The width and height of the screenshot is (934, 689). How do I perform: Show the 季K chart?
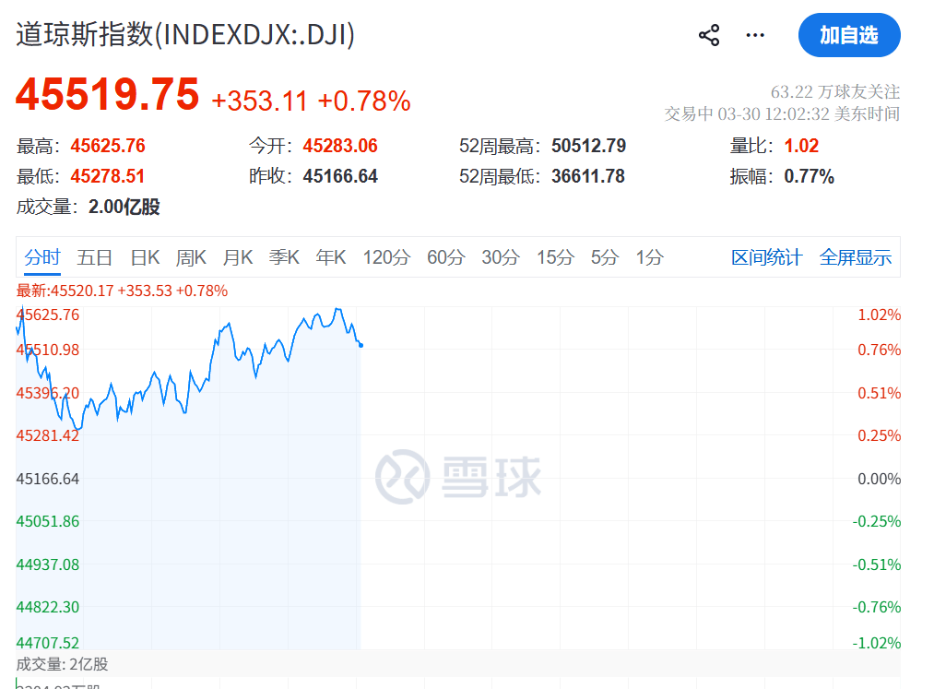click(284, 258)
